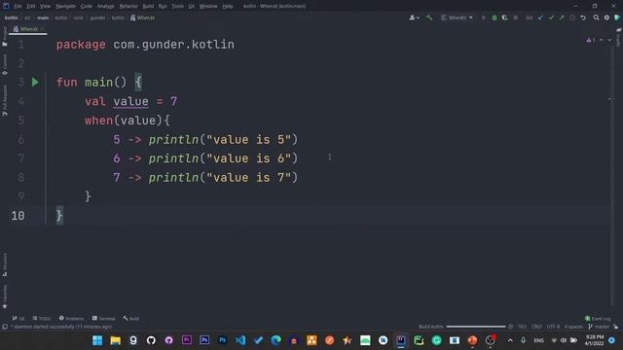623x350 pixels.
Task: Switch to IntelliJ IDEA taskbar icon
Action: [x=401, y=340]
